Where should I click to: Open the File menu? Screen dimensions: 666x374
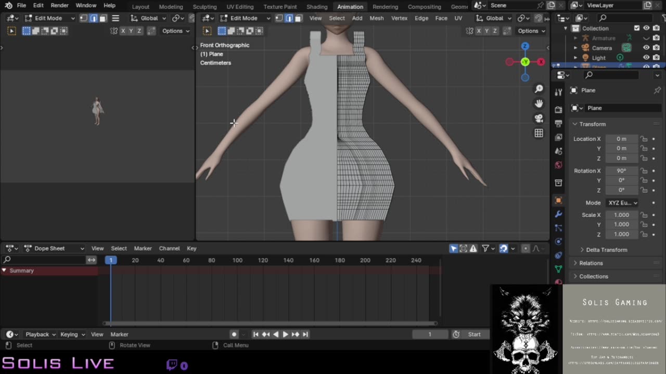click(x=21, y=5)
